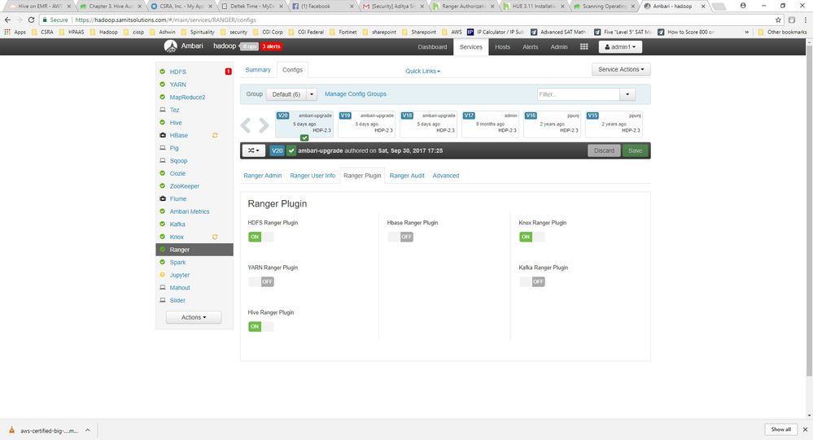Click the red 3 alerts badge
This screenshot has width=813, height=440.
point(271,46)
